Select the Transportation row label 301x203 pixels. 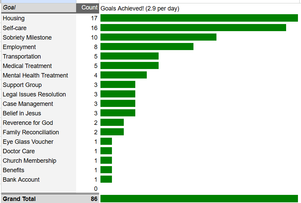coord(22,57)
